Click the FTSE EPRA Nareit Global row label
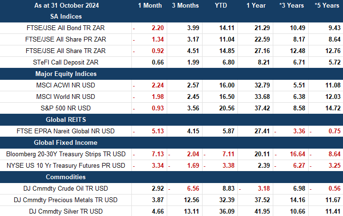 [x=66, y=131]
